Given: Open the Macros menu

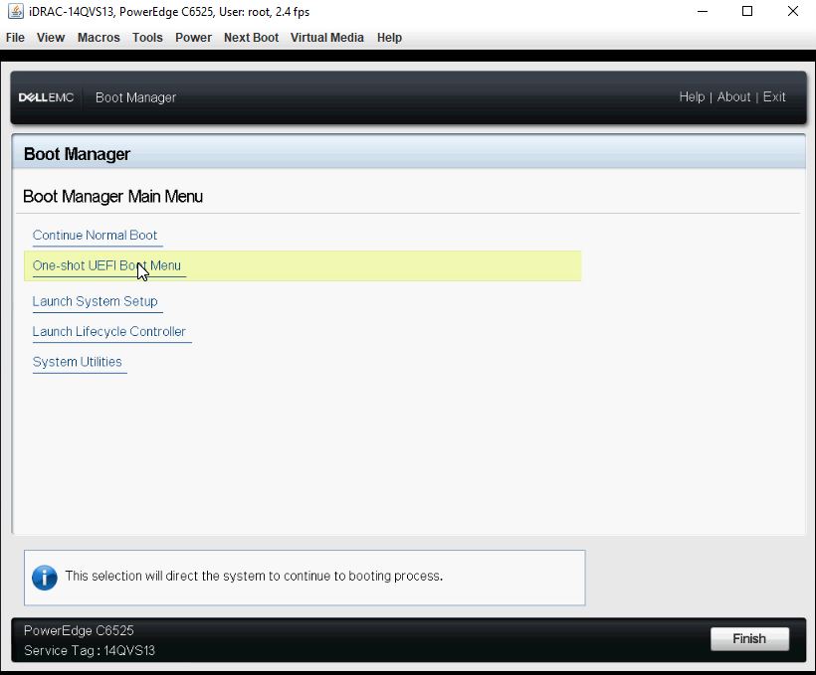Looking at the screenshot, I should tap(99, 38).
